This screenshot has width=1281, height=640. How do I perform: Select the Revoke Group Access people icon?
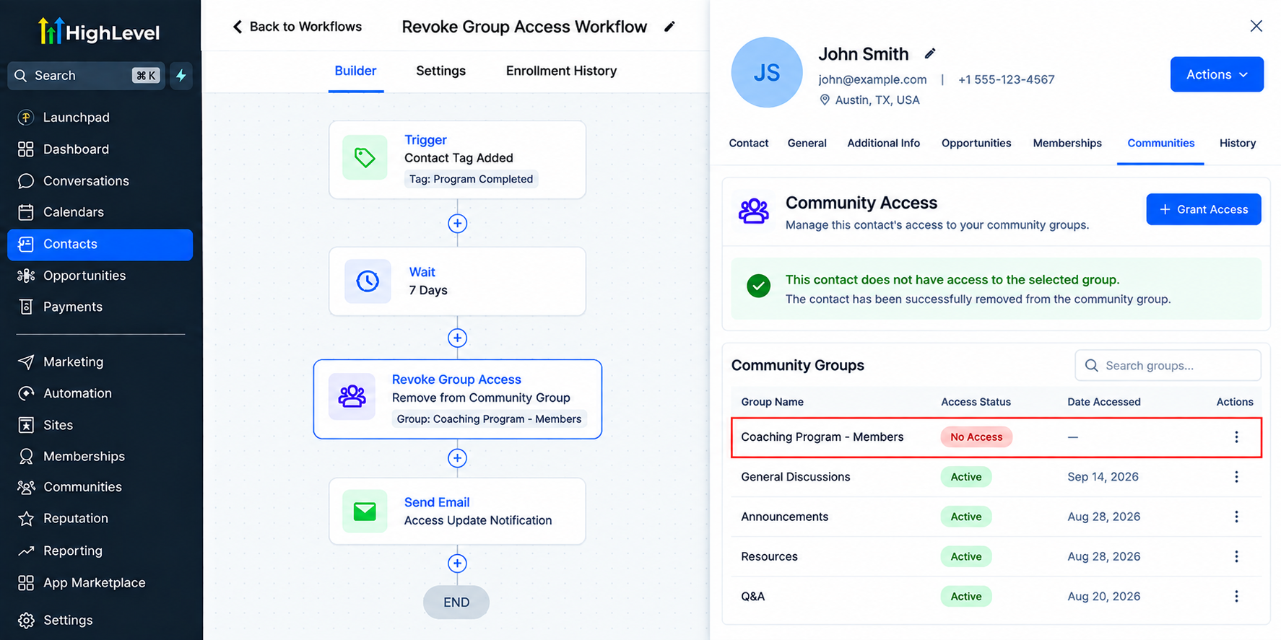pos(352,396)
